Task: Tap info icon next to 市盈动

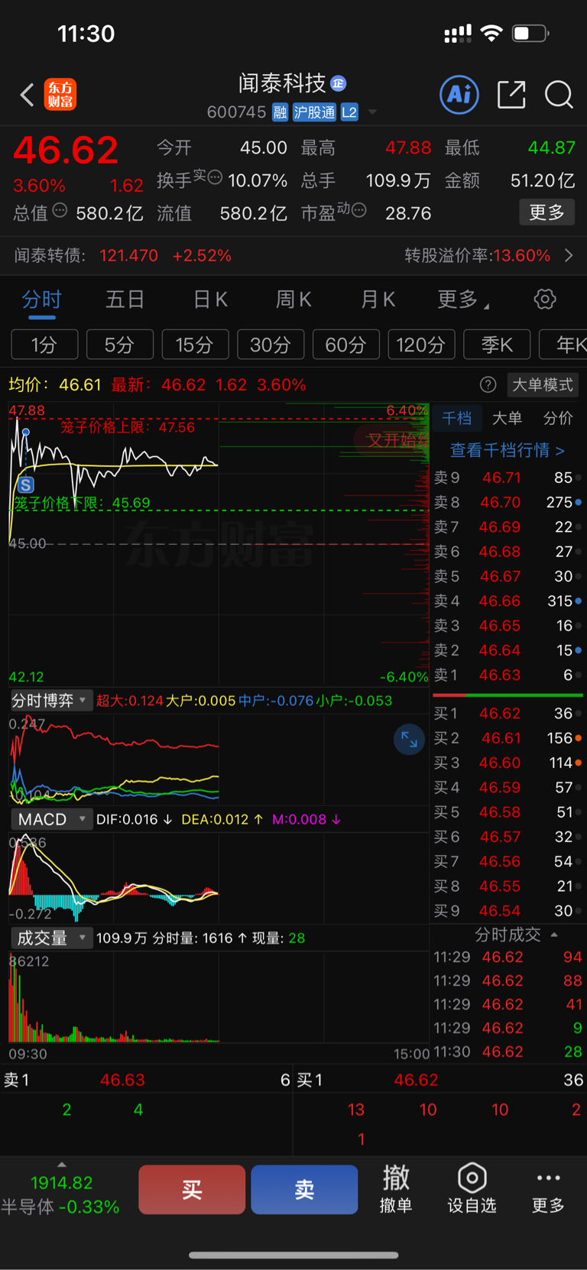Action: pyautogui.click(x=358, y=209)
